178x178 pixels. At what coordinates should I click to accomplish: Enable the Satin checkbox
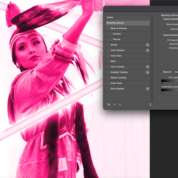(108, 61)
